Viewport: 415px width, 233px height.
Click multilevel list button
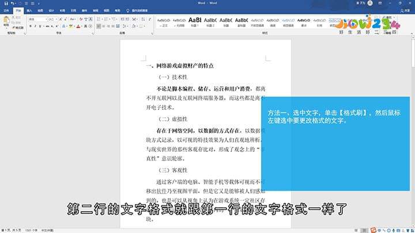114,20
